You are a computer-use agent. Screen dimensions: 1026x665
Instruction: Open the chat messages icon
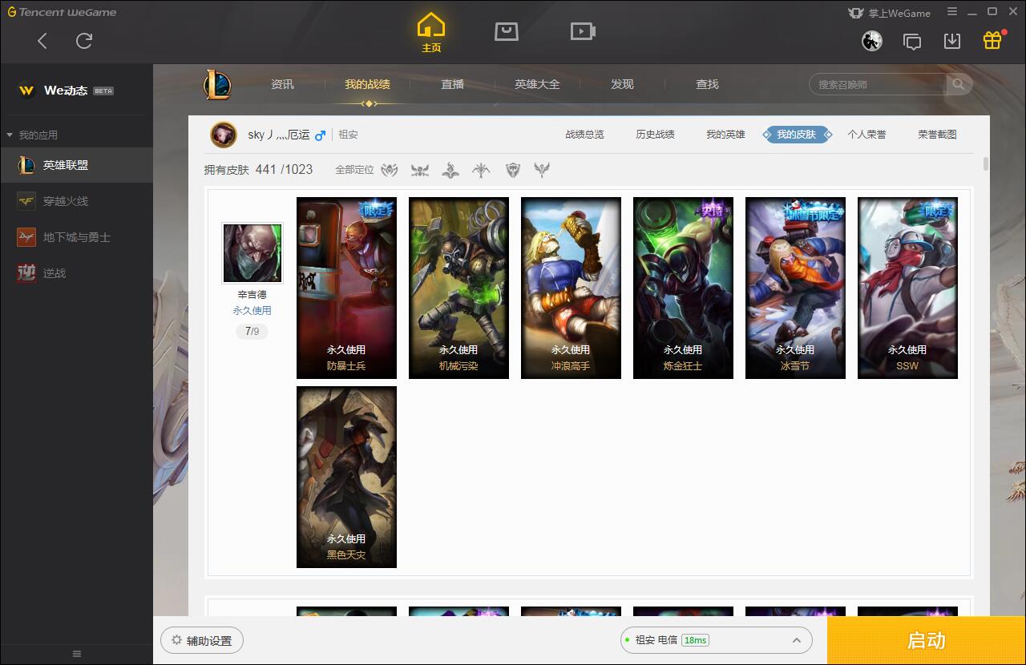coord(912,42)
